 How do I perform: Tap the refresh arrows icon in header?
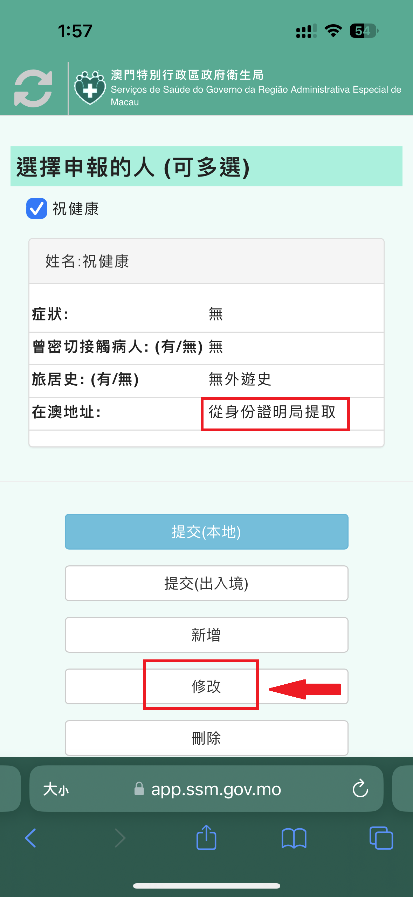click(33, 88)
